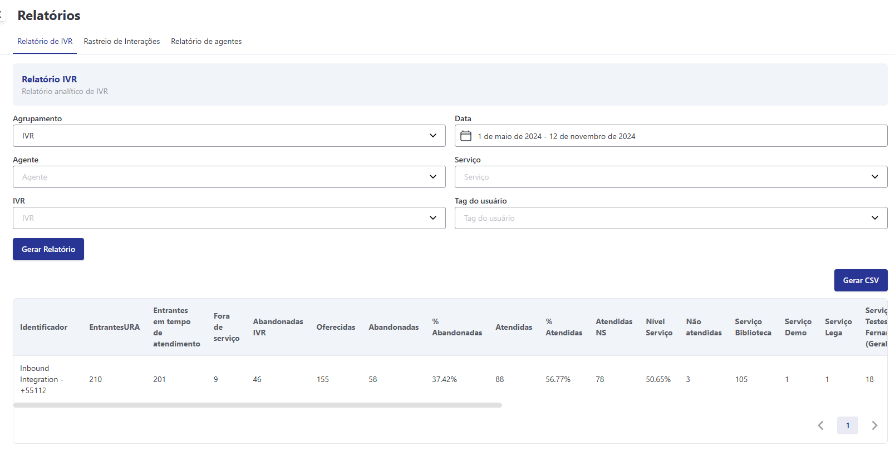Click the EntrantesURA column header
Viewport: 895px width, 461px height.
tap(115, 327)
